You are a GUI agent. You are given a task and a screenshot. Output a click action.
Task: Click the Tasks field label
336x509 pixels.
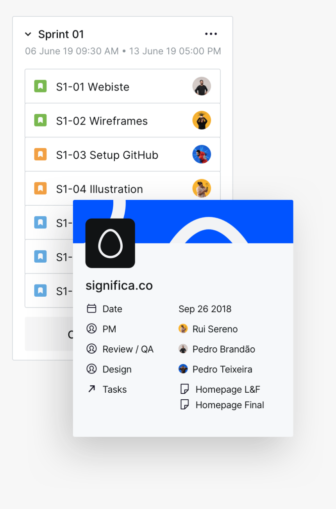pos(114,389)
